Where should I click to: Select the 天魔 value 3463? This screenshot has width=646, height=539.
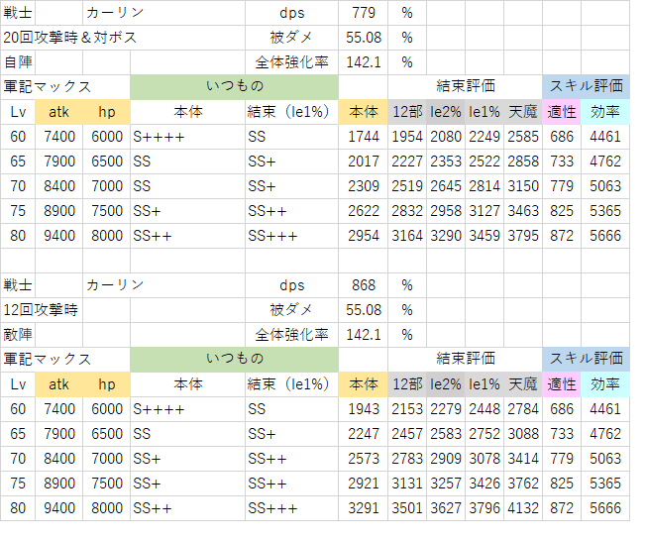point(523,211)
